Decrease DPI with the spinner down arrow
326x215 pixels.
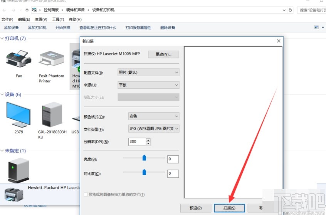148,144
